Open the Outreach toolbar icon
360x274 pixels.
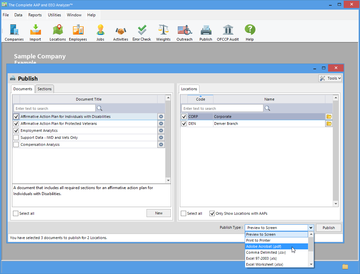click(184, 33)
